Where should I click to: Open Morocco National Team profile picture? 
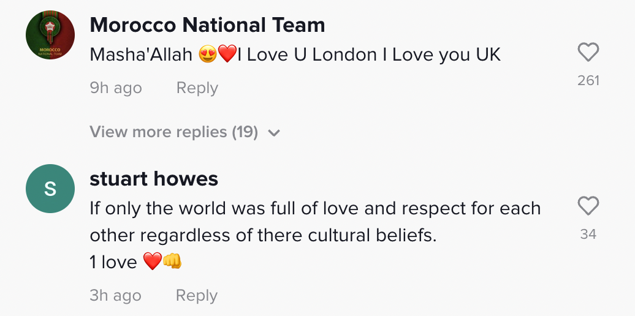50,36
